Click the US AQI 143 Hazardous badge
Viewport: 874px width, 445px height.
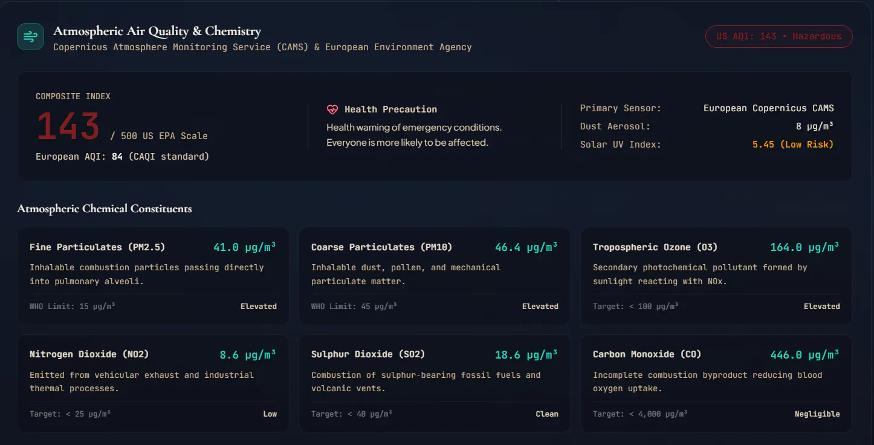(779, 36)
